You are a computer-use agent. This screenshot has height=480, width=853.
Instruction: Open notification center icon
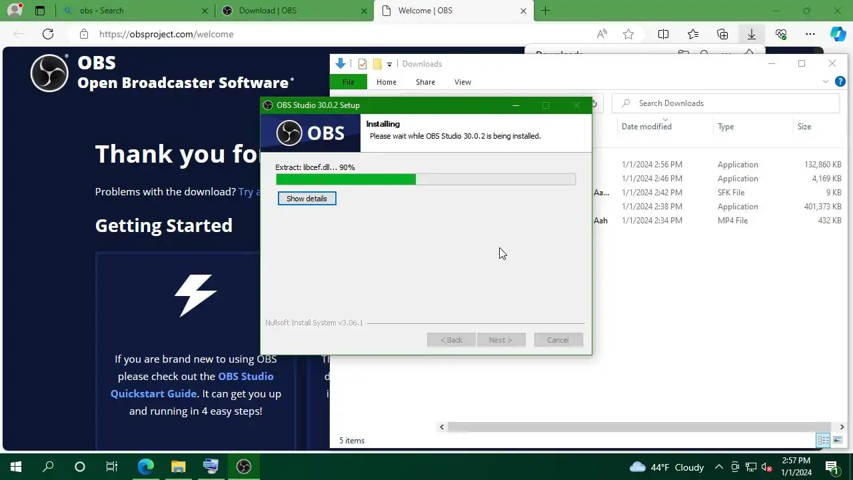(832, 467)
